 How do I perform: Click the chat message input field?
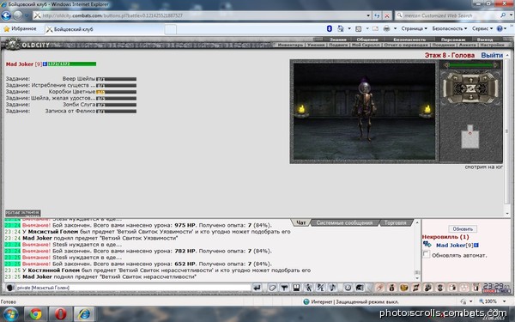pyautogui.click(x=133, y=288)
